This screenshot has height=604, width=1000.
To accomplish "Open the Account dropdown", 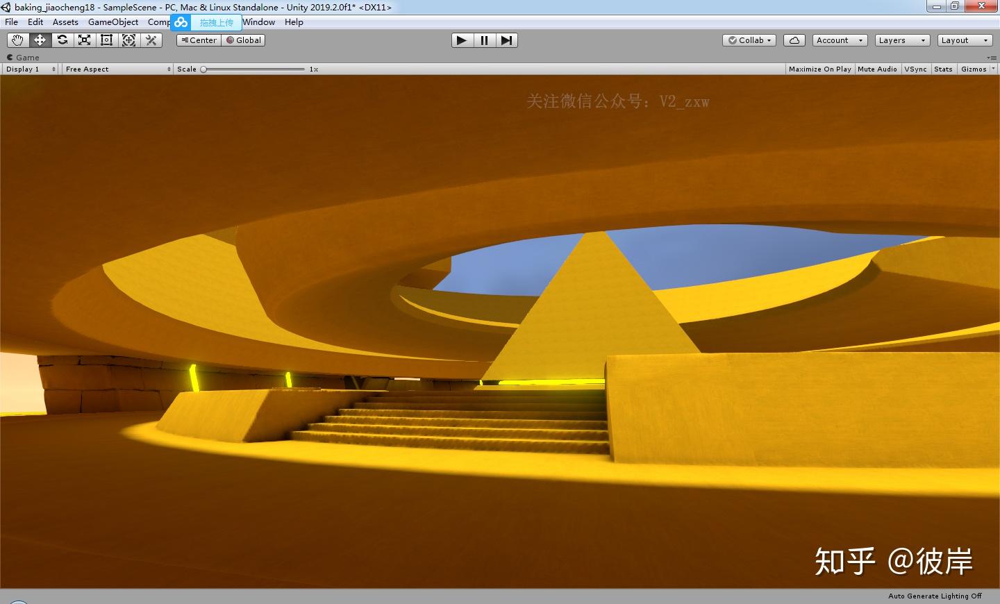I will pyautogui.click(x=840, y=40).
